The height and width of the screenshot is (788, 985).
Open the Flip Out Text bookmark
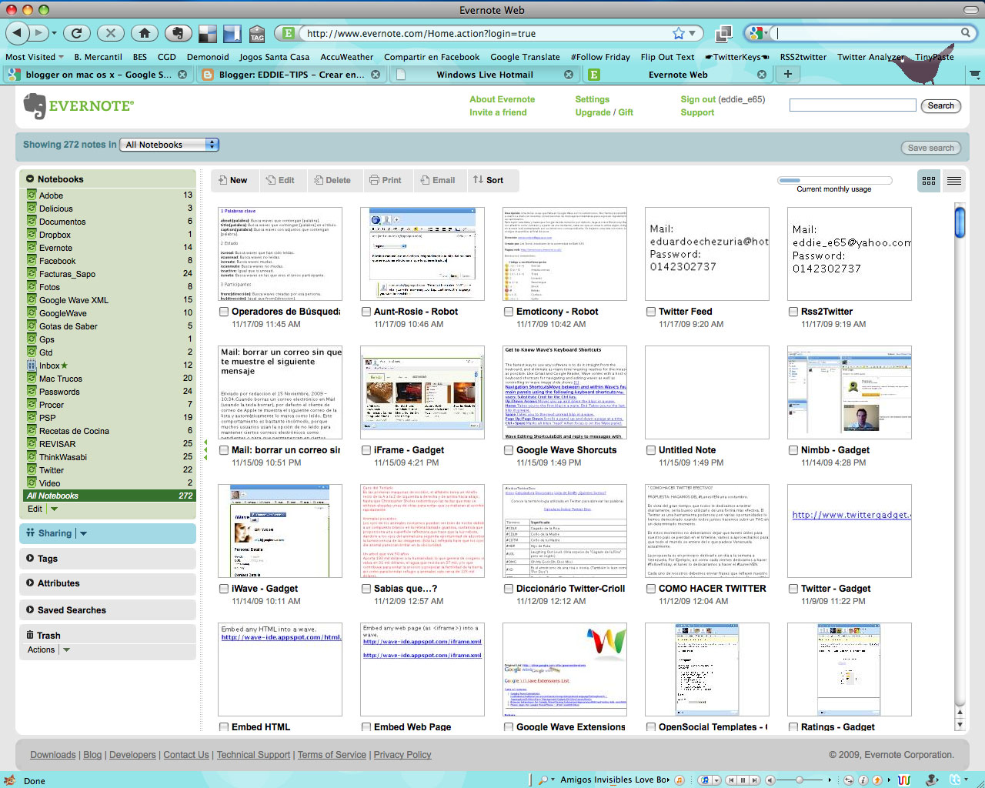tap(667, 57)
